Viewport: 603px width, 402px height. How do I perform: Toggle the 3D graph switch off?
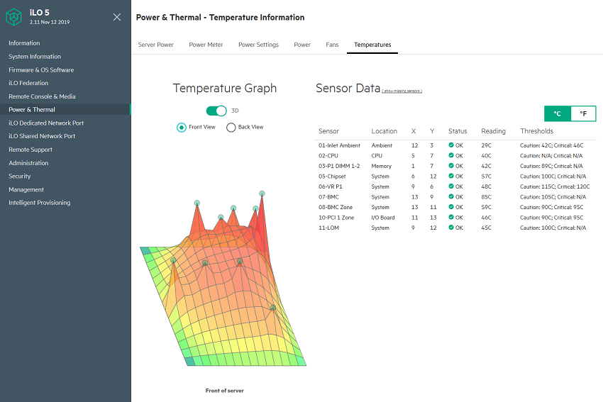(216, 111)
